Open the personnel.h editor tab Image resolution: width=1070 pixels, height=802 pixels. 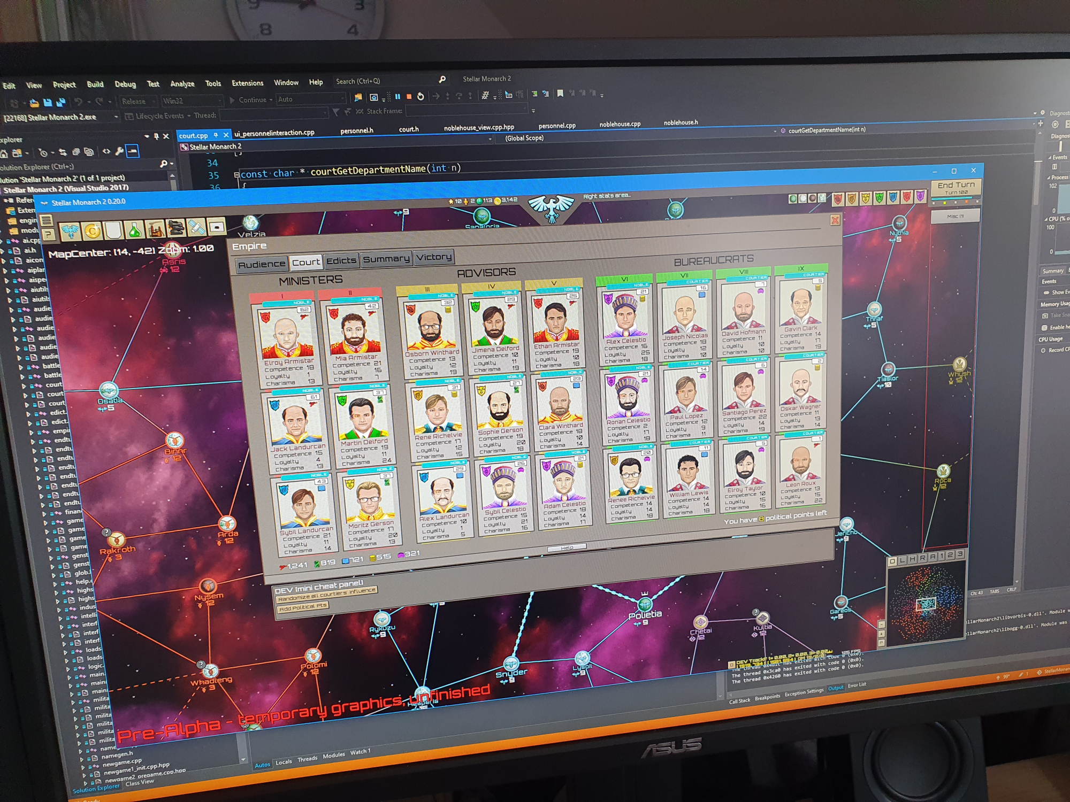(x=357, y=130)
